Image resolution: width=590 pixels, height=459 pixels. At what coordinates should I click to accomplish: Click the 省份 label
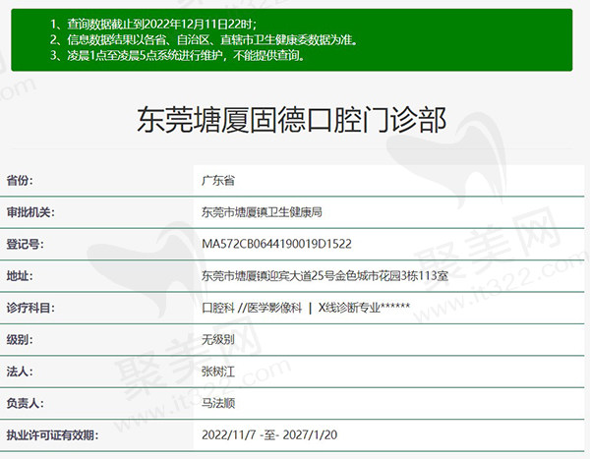pos(20,181)
